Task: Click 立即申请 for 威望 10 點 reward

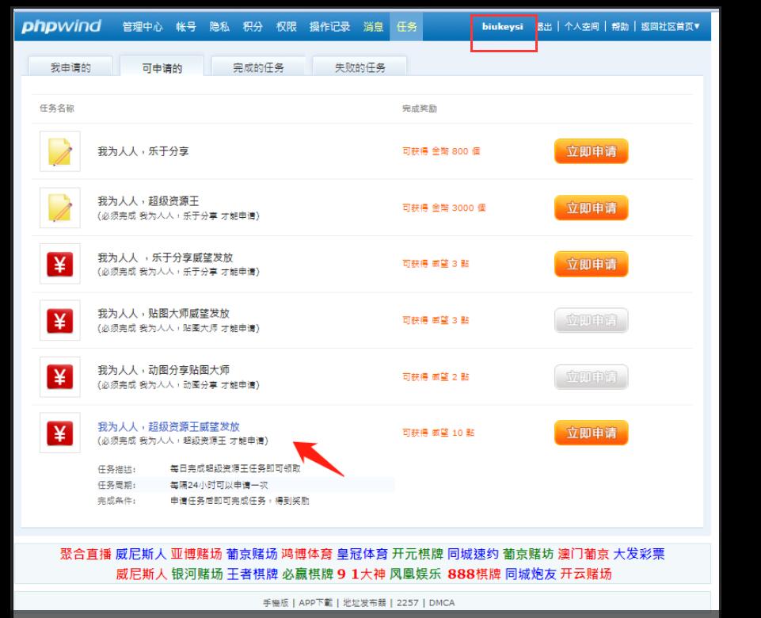Action: pos(591,433)
